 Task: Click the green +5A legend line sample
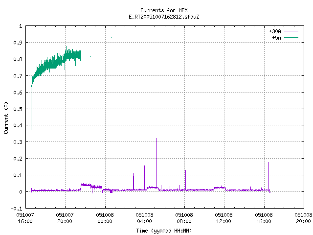coord(291,37)
